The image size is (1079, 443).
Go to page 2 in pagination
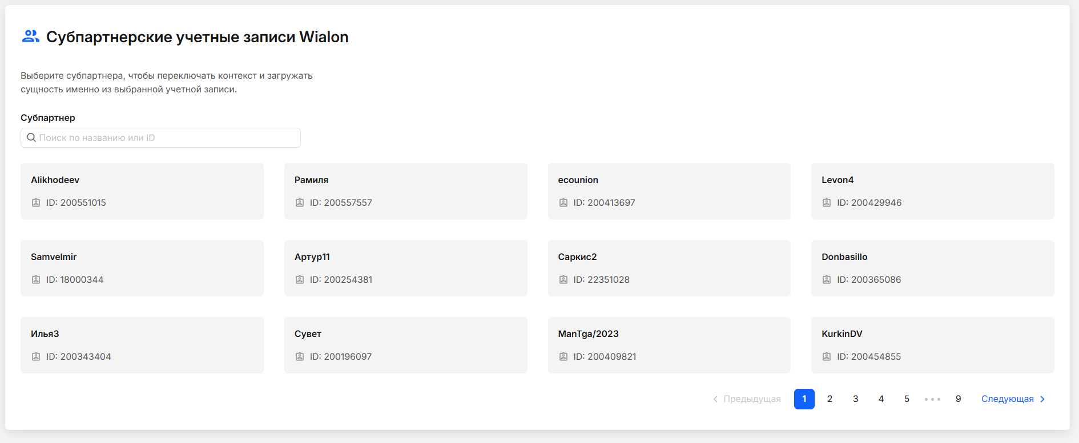[x=830, y=399]
